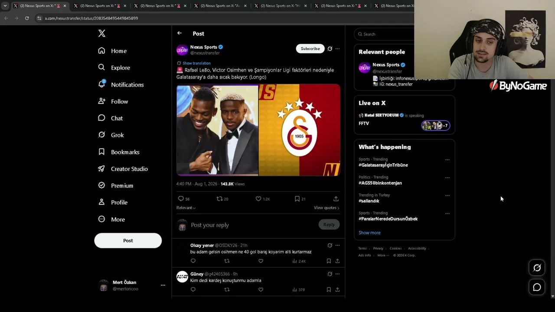The height and width of the screenshot is (312, 555).
Task: Click the Grok icon on Güney's comment
Action: pyautogui.click(x=330, y=274)
